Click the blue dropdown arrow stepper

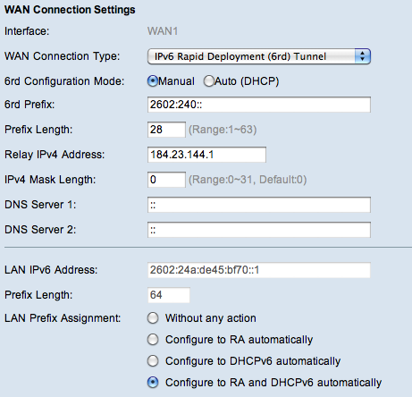(363, 56)
